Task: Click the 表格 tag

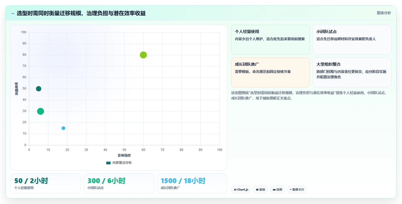Action: click(x=260, y=190)
